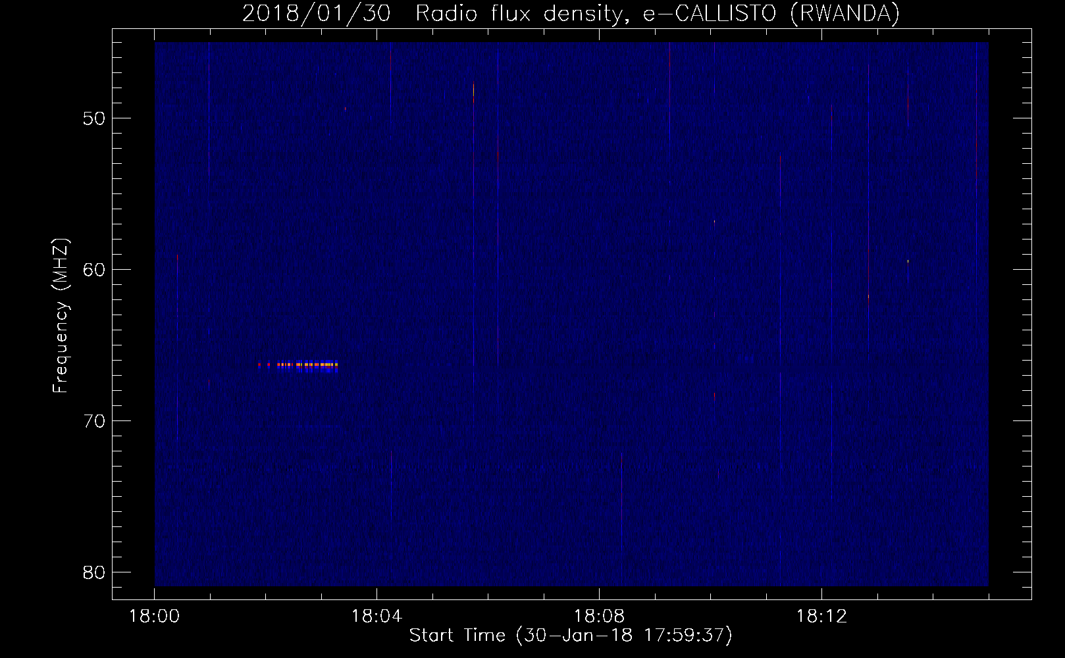Image resolution: width=1065 pixels, height=658 pixels.
Task: Click the 70 frequency tick label
Action: (95, 421)
